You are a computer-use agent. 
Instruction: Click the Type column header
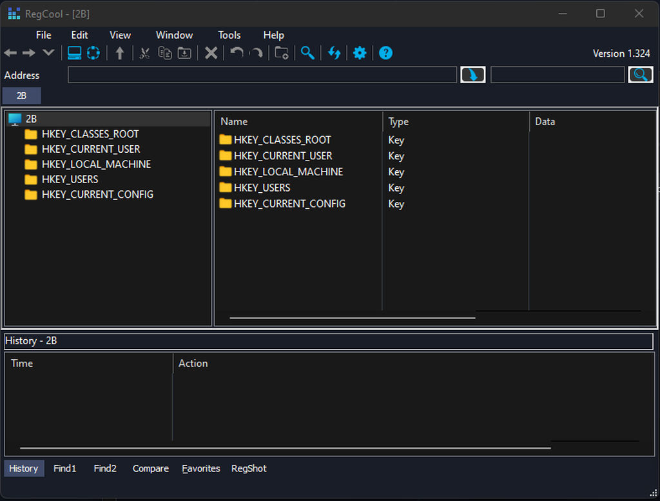click(x=456, y=122)
